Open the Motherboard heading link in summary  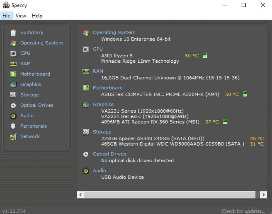(108, 88)
